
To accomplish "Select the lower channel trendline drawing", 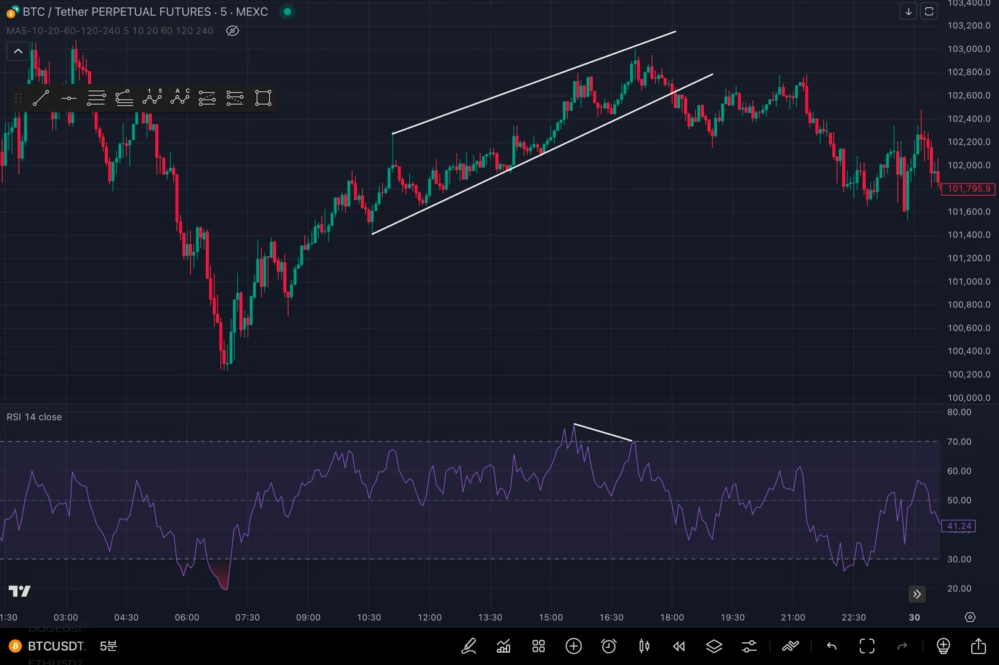I will [x=542, y=154].
